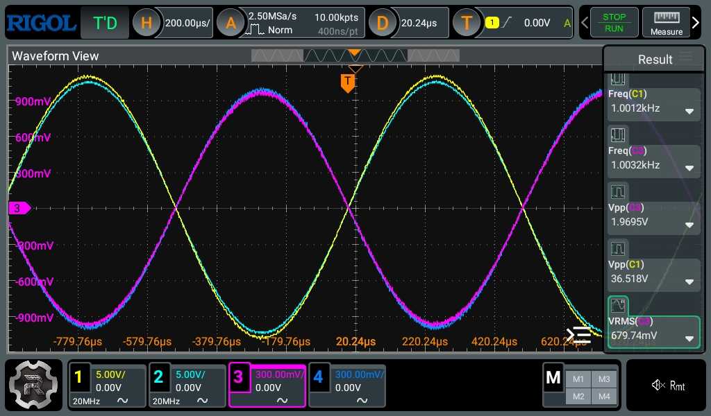This screenshot has width=711, height=416.
Task: Click the channel 3 ground level marker
Action: 19,208
